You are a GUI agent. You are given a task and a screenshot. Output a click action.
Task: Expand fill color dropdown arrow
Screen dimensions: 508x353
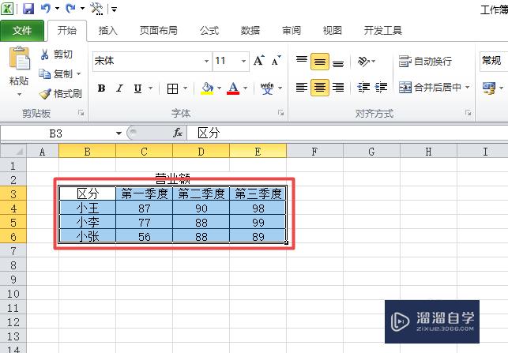(x=220, y=88)
